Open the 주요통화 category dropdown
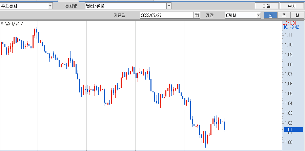 50,6
